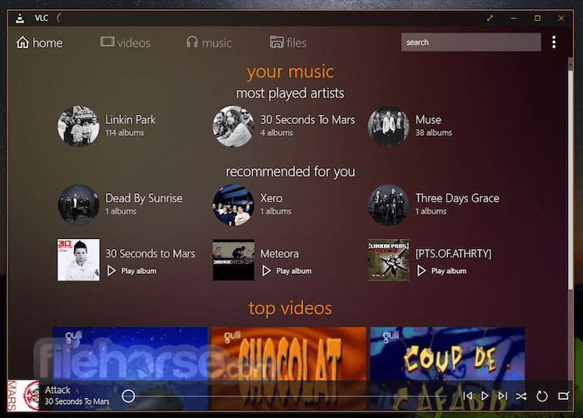The height and width of the screenshot is (418, 583).
Task: Play the 30 Seconds to Mars album
Action: (132, 271)
